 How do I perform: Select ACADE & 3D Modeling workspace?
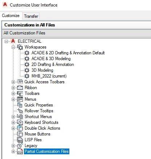(x=51, y=59)
